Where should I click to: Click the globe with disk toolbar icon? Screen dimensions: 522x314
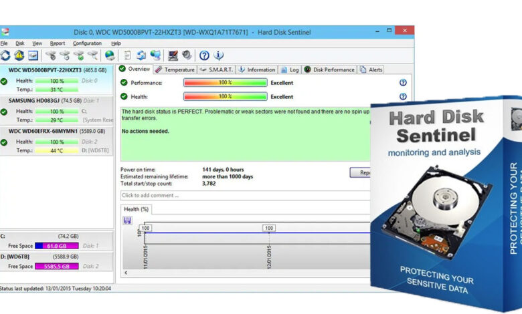(110, 55)
